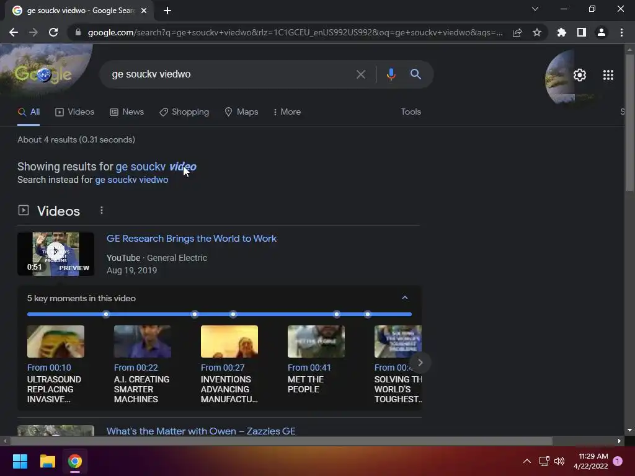Jump to key moment From 00:22

[x=136, y=368]
